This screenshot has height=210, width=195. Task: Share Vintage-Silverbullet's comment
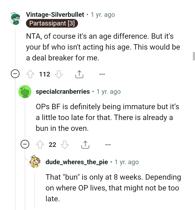[x=79, y=74]
